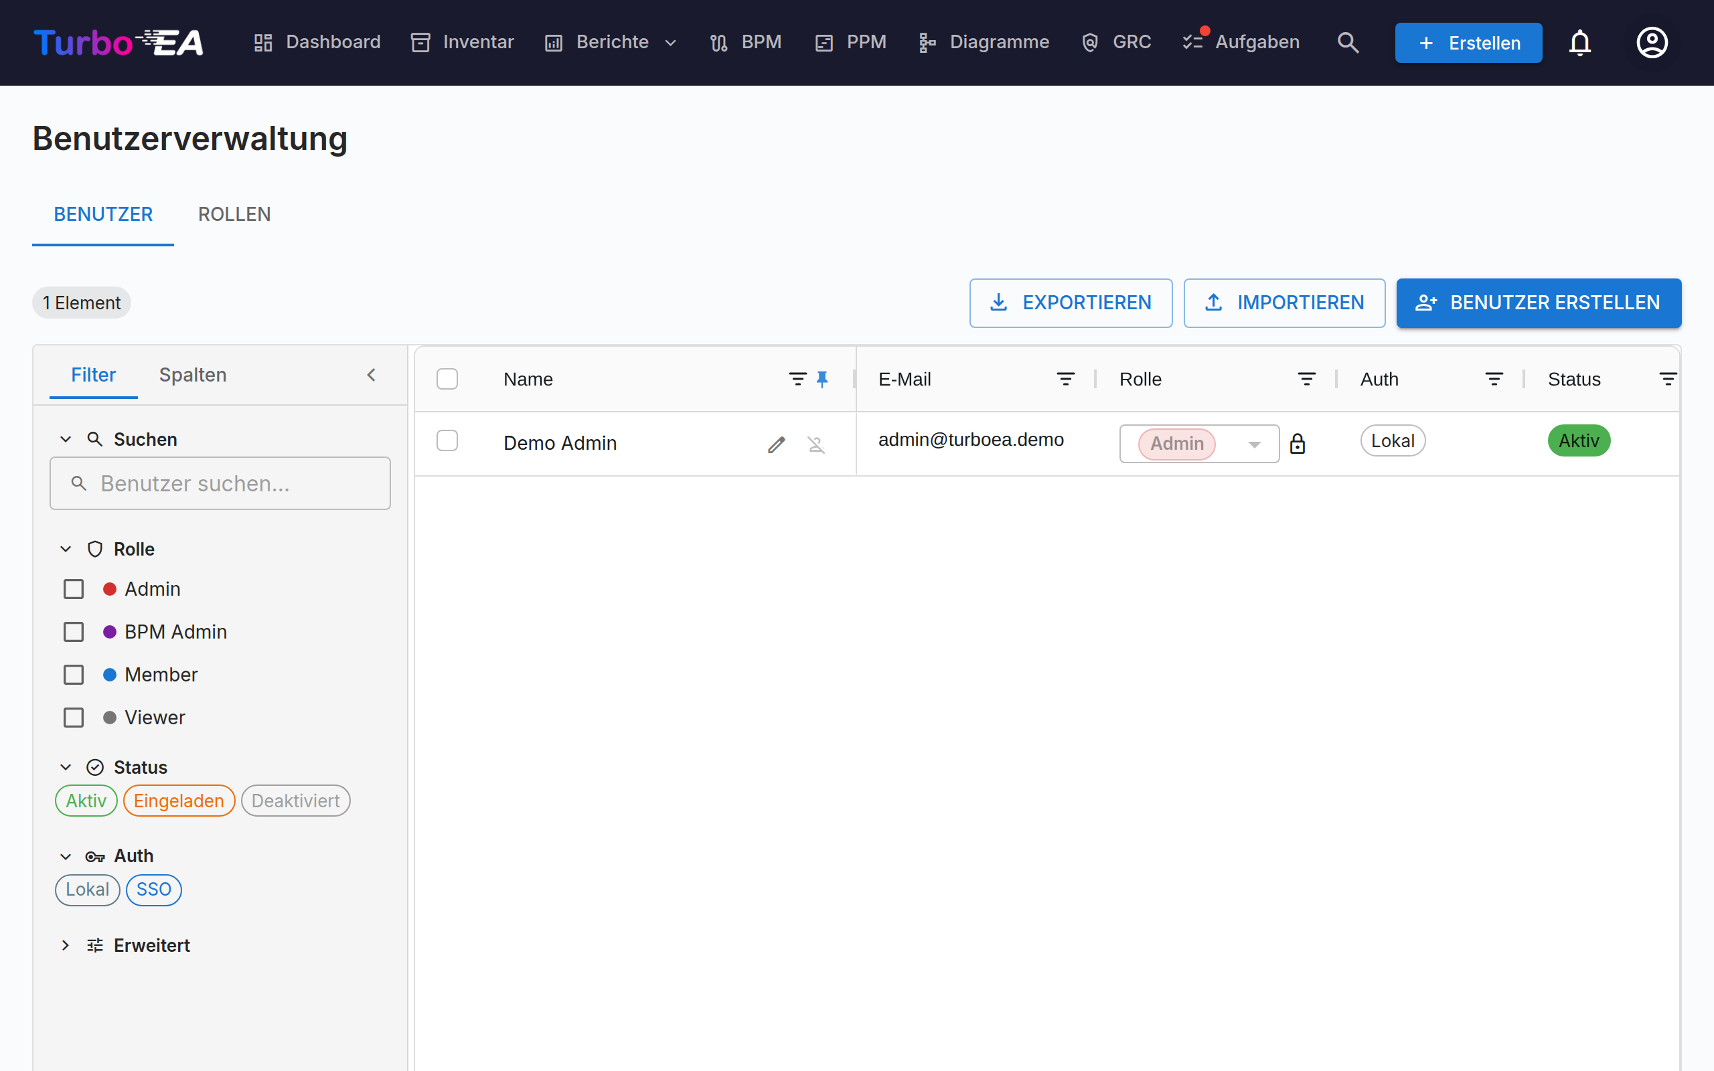Click the Erstellen button in top bar
The height and width of the screenshot is (1071, 1714).
click(1468, 42)
